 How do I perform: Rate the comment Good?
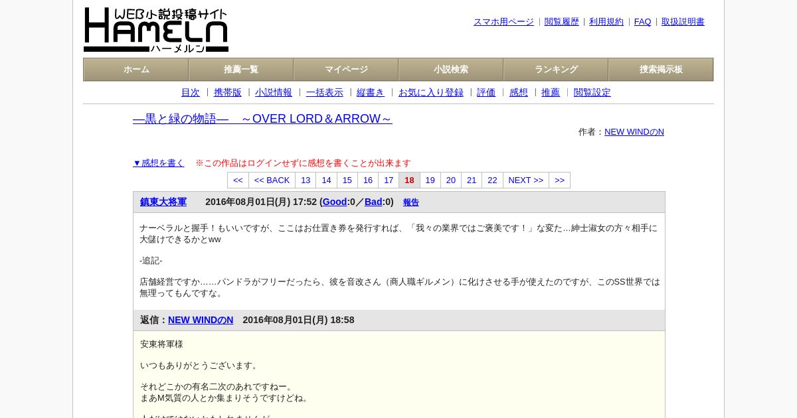tap(335, 202)
